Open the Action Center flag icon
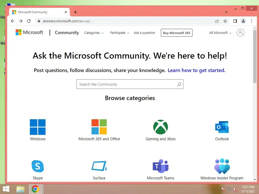 (223, 189)
